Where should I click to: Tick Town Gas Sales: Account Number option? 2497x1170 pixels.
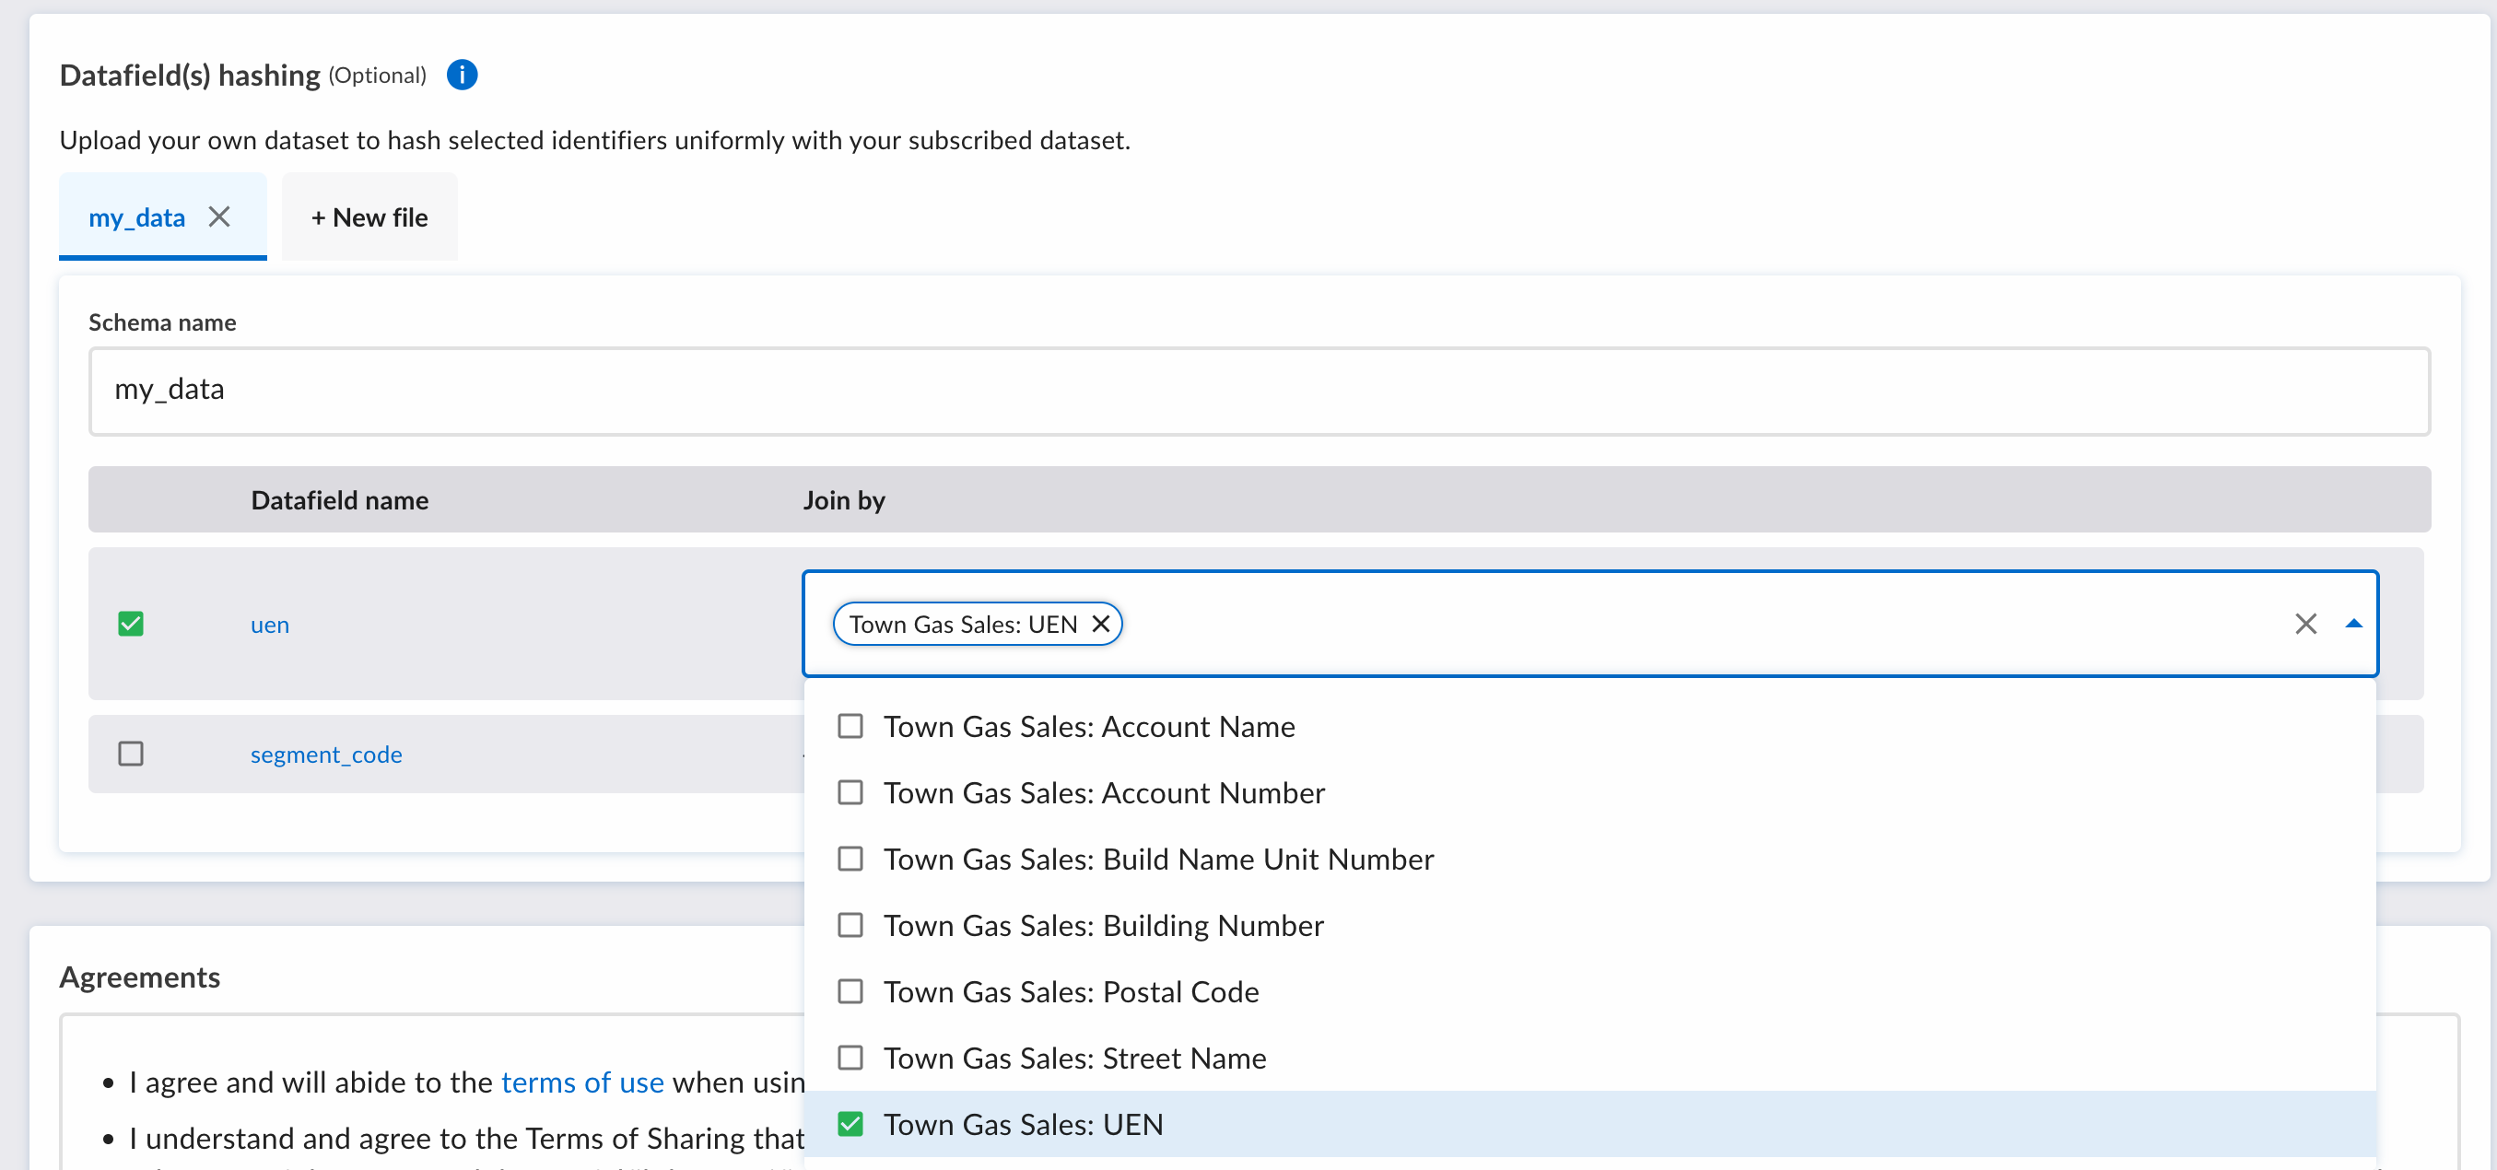[x=850, y=792]
